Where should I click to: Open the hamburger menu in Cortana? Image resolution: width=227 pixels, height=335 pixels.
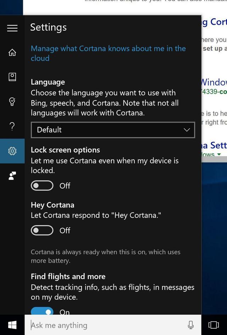pyautogui.click(x=12, y=28)
